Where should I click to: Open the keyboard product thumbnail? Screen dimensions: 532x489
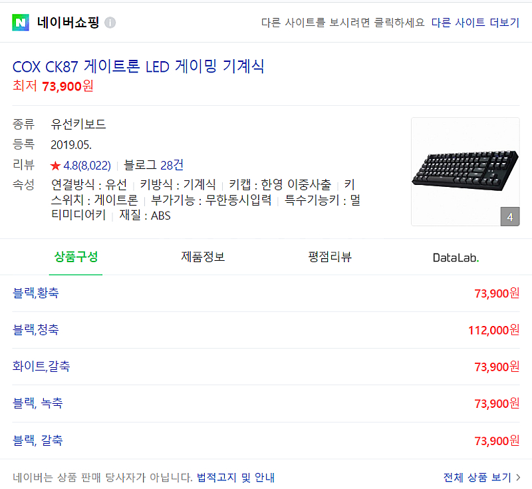[465, 172]
